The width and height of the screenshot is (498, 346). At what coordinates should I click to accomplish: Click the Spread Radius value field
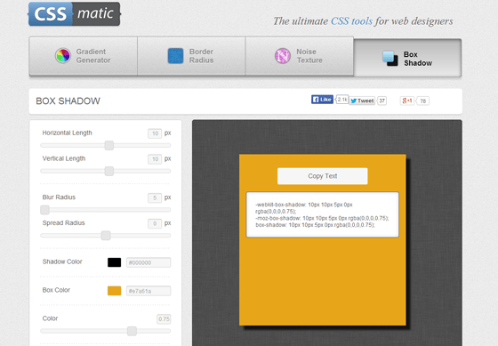click(x=155, y=223)
